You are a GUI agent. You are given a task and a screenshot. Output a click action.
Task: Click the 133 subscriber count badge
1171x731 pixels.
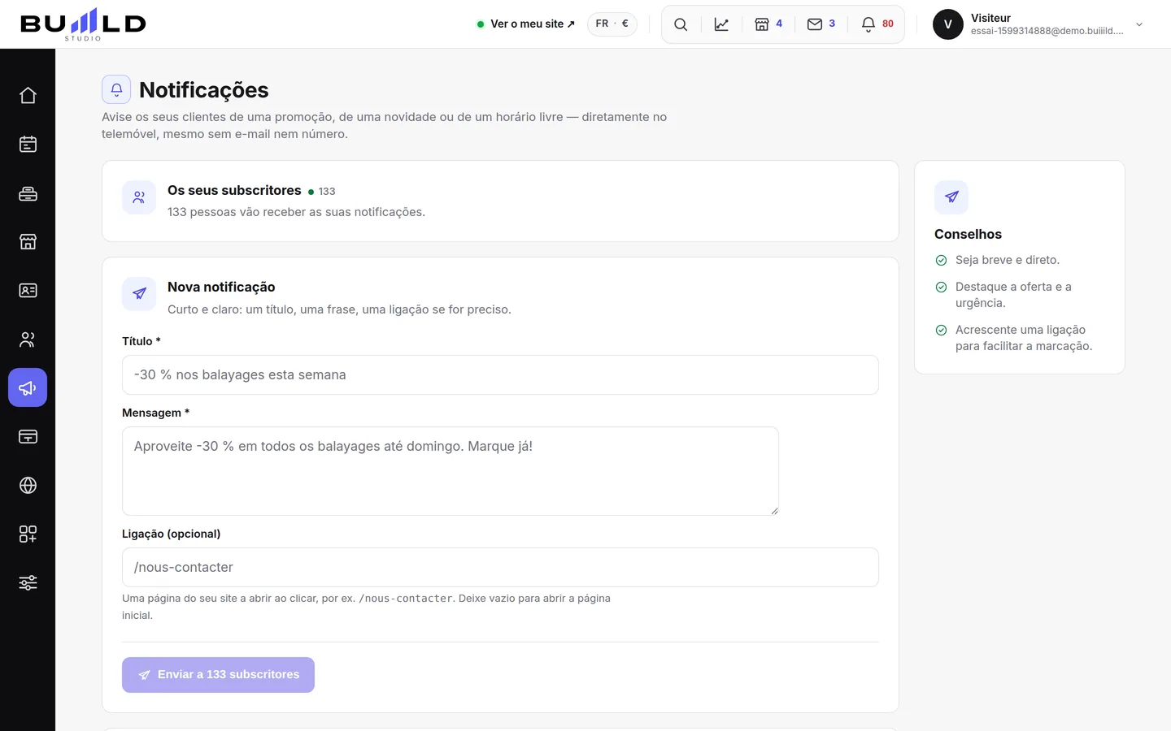tap(322, 192)
